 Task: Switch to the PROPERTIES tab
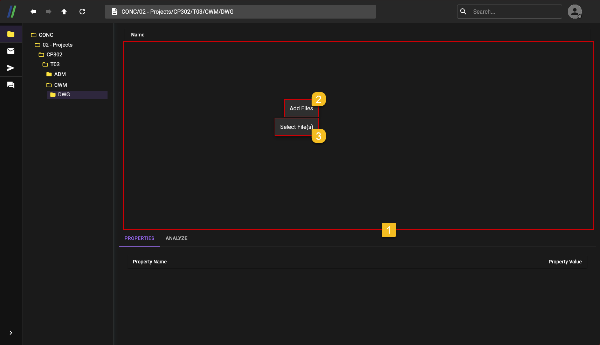(139, 238)
